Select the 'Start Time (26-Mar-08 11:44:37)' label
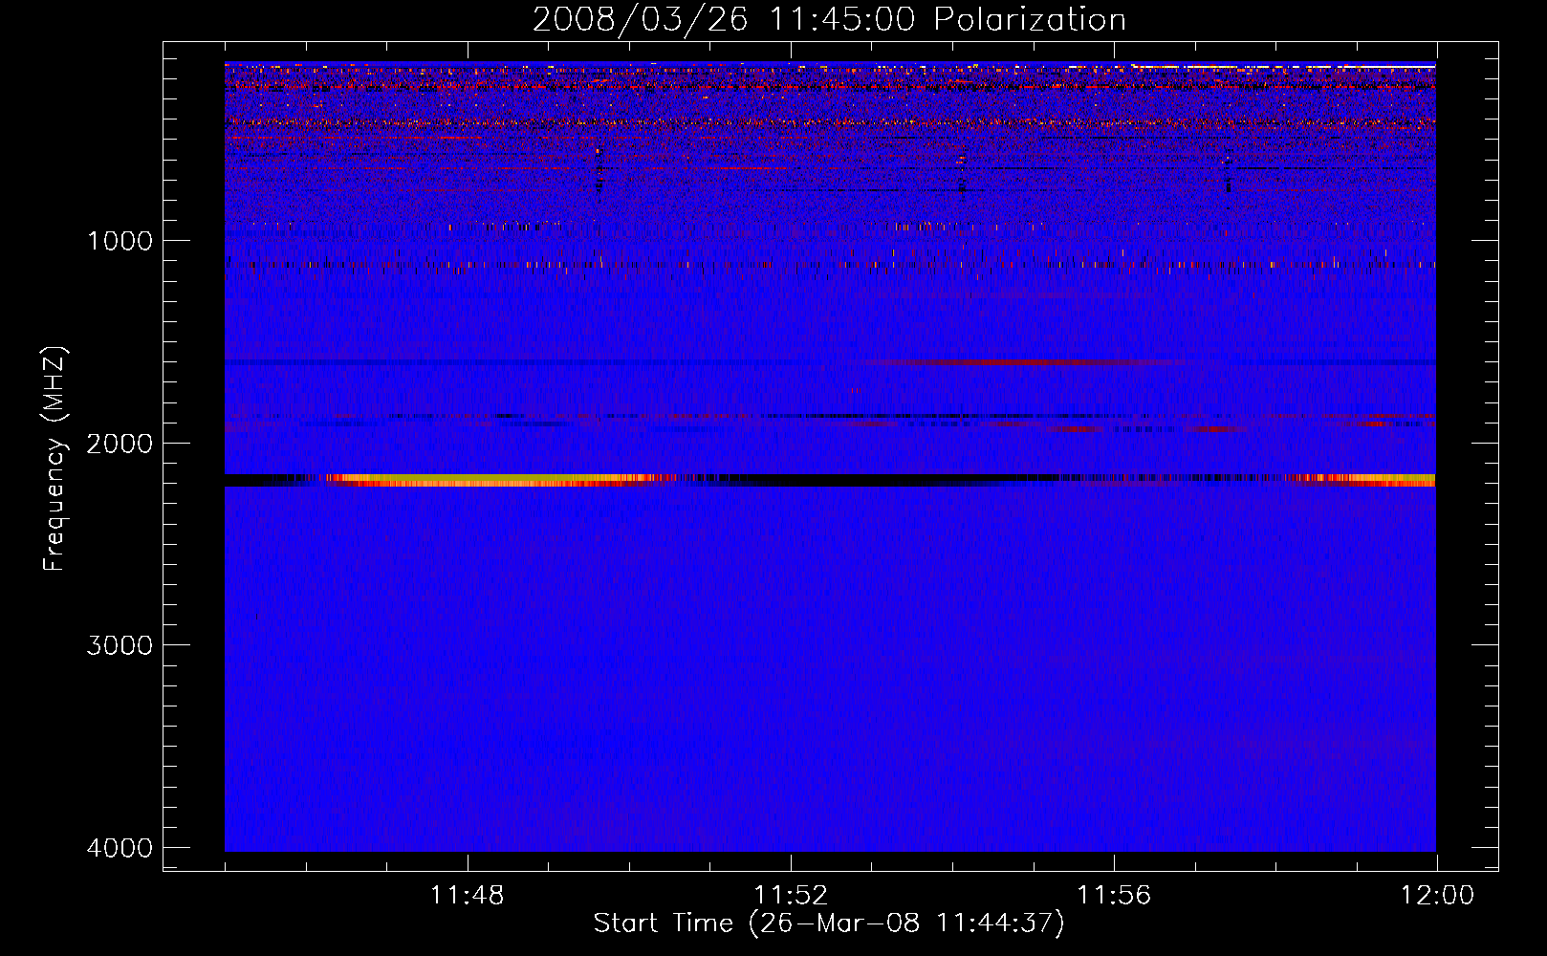The height and width of the screenshot is (956, 1547). [x=829, y=923]
